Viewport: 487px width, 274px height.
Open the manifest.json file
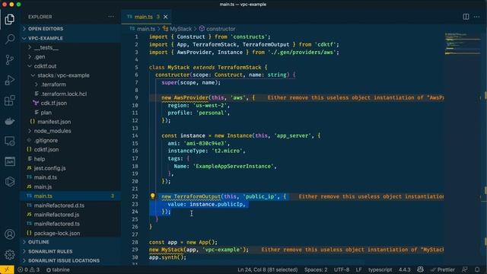(54, 122)
